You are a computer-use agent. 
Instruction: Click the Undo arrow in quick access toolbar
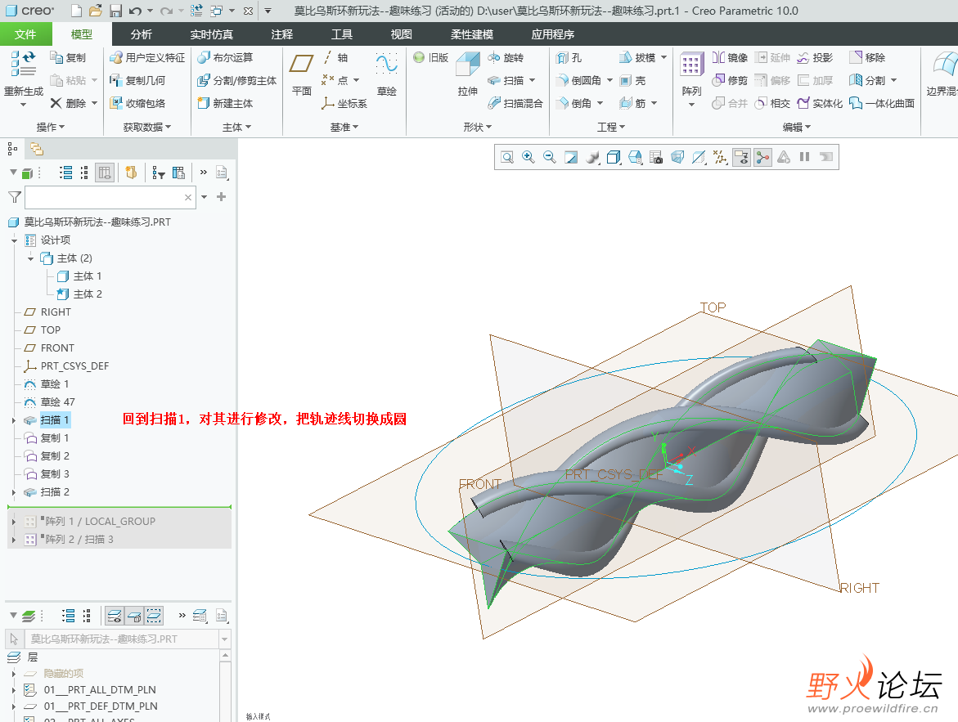point(135,11)
